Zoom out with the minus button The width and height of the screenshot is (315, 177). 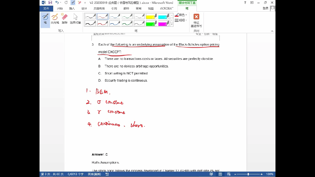[235, 174]
